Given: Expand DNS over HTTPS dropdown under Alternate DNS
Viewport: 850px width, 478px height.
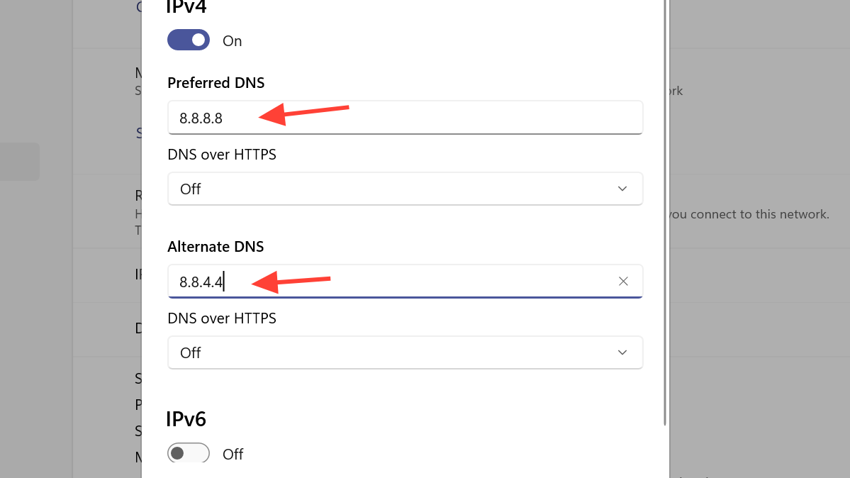Looking at the screenshot, I should [404, 352].
